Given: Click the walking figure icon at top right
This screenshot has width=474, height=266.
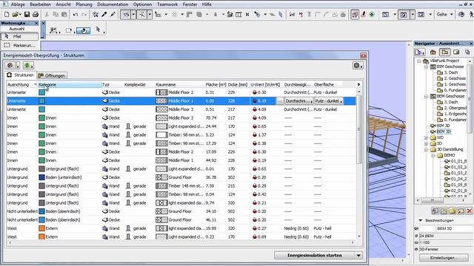Looking at the screenshot, I should tap(471, 14).
